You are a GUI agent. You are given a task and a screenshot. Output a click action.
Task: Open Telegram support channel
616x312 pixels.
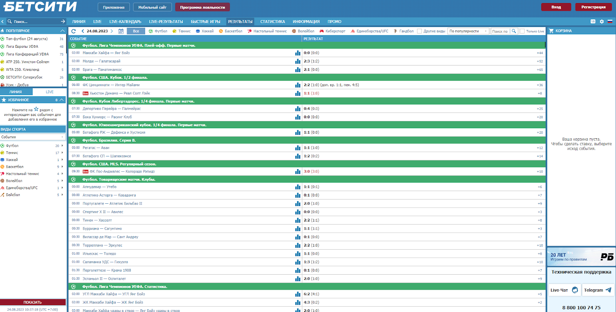click(x=598, y=290)
